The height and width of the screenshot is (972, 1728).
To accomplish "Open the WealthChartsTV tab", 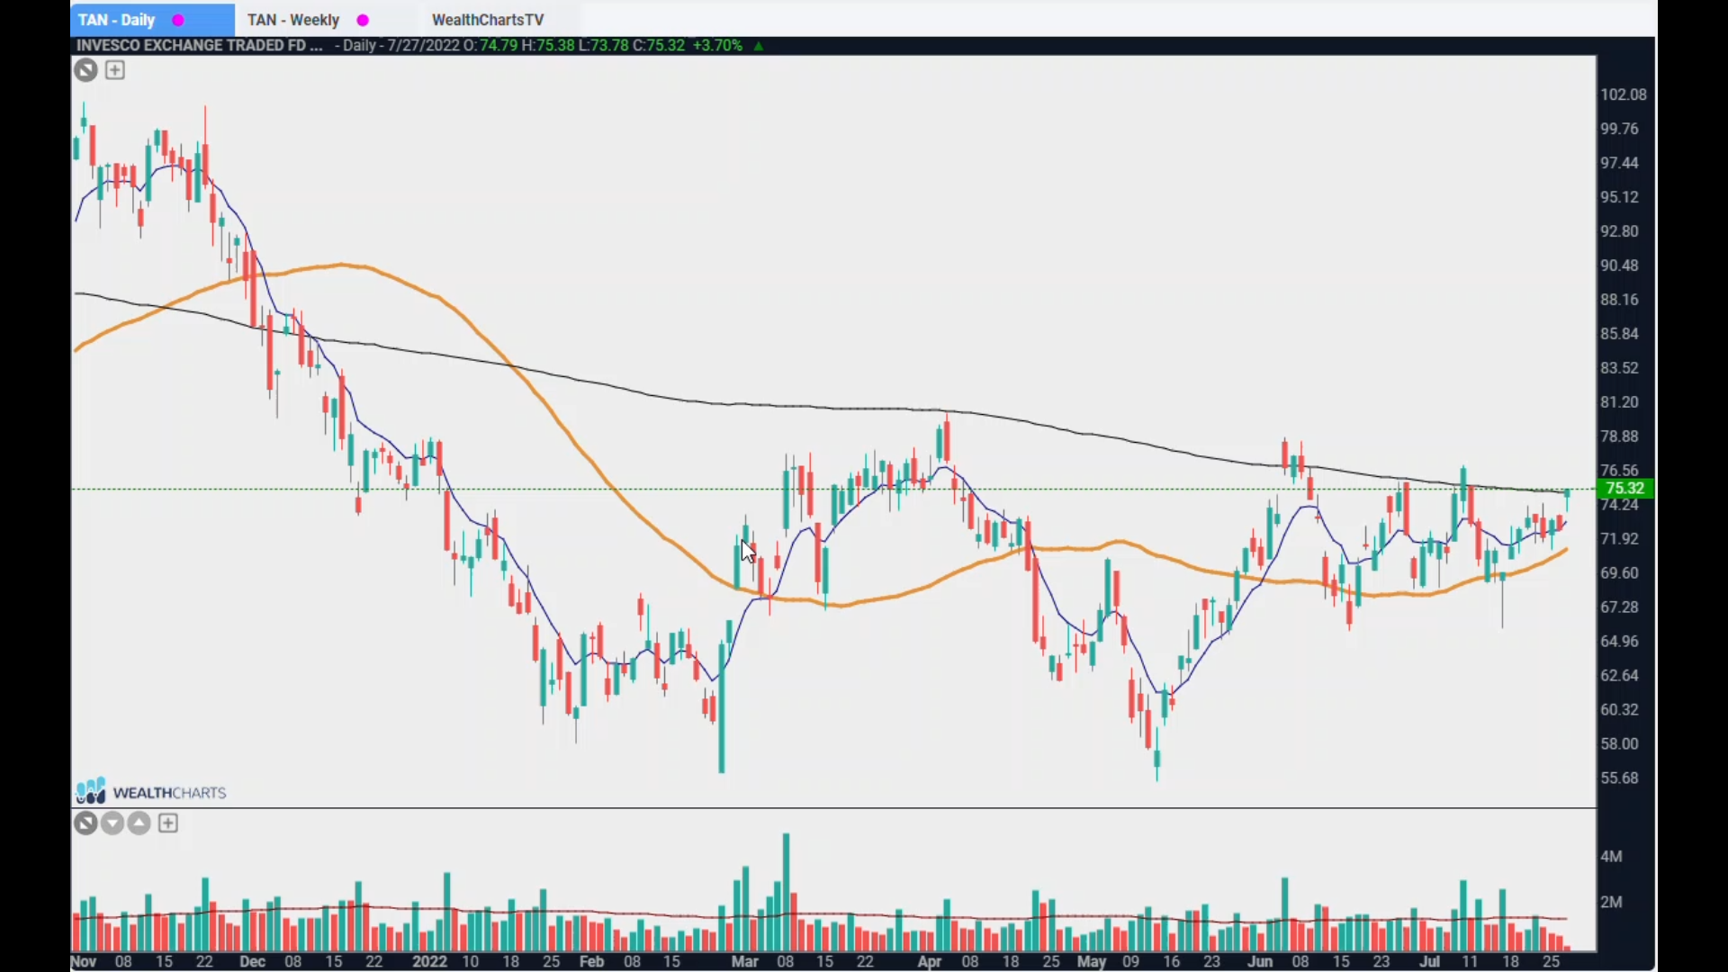I will (x=488, y=20).
